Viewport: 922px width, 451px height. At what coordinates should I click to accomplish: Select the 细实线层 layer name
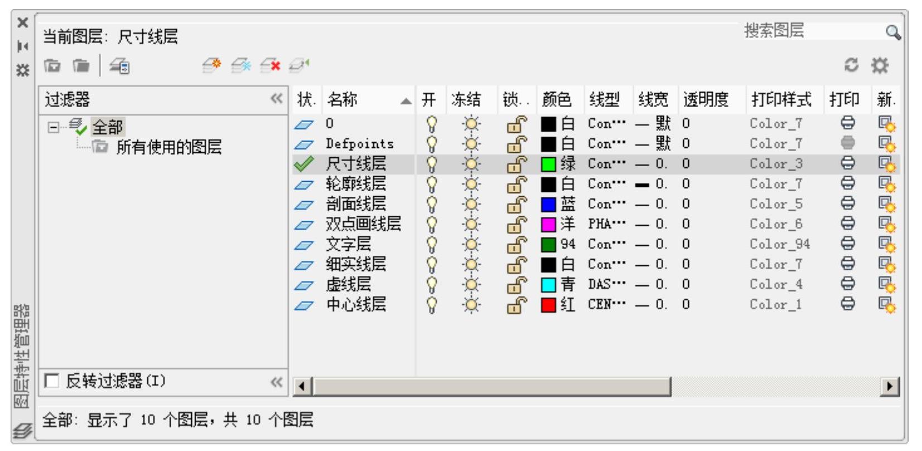tap(356, 264)
